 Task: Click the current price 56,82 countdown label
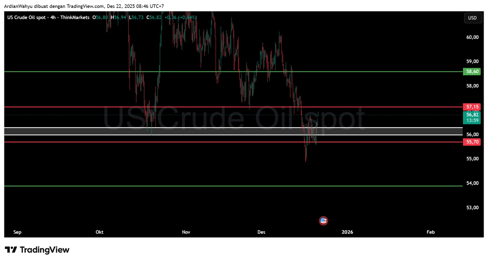472,118
